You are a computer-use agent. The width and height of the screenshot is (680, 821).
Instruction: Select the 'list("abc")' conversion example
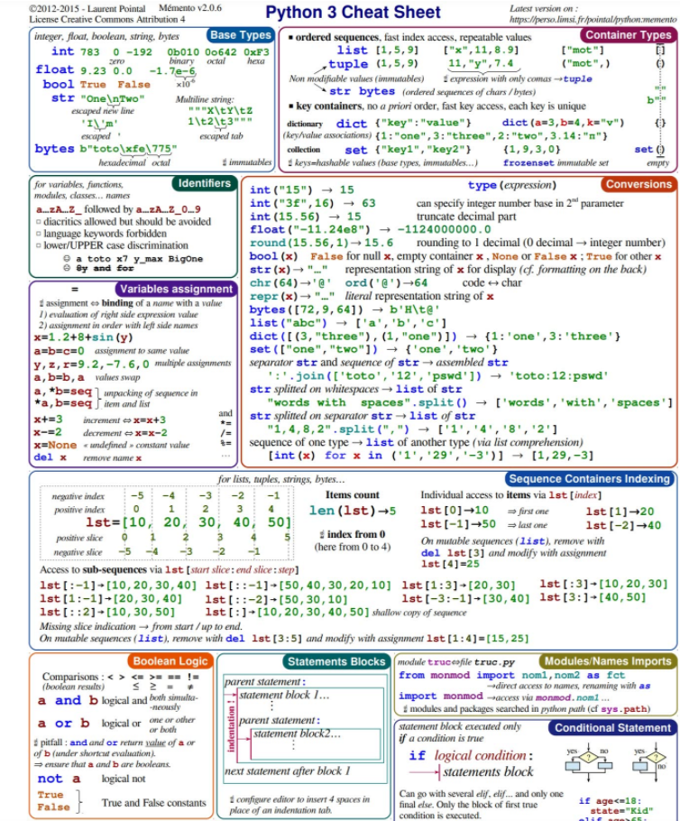pos(347,323)
